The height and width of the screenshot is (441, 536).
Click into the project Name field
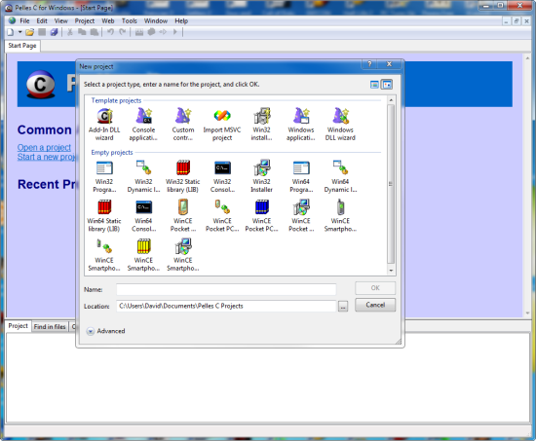click(x=226, y=289)
